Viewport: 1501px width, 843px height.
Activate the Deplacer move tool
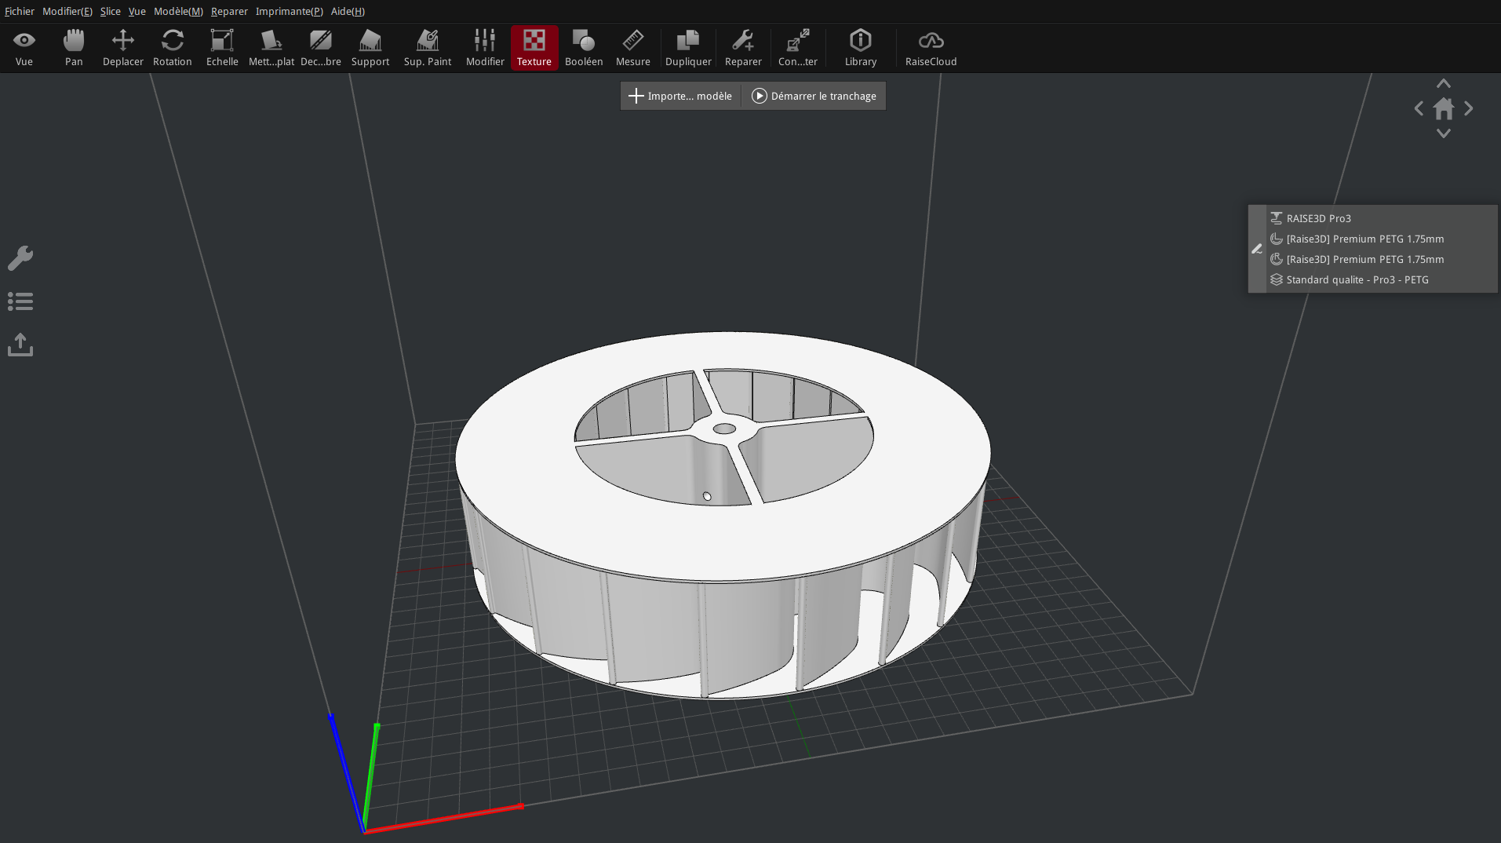(123, 48)
